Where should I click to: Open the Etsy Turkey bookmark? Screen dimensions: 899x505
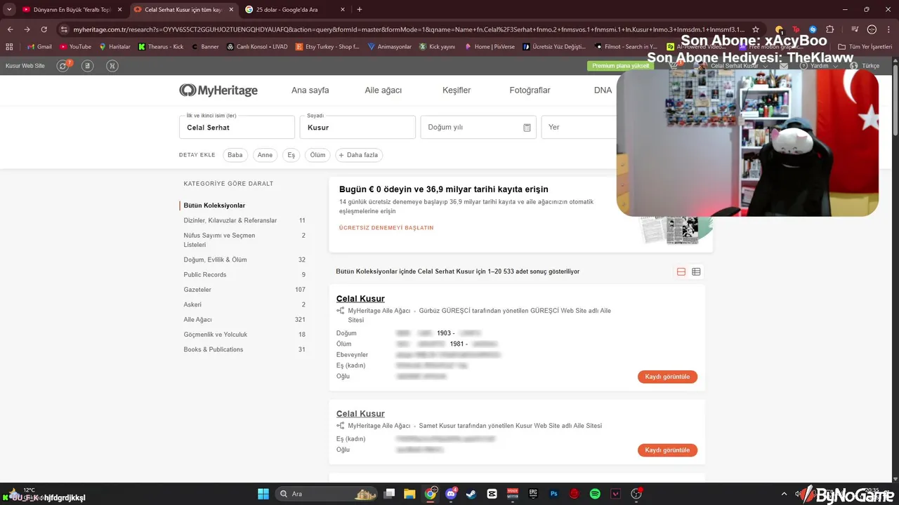(x=327, y=47)
